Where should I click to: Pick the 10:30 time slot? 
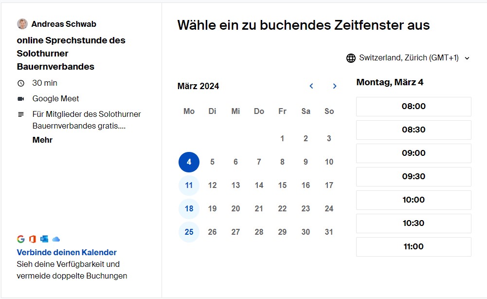(414, 223)
